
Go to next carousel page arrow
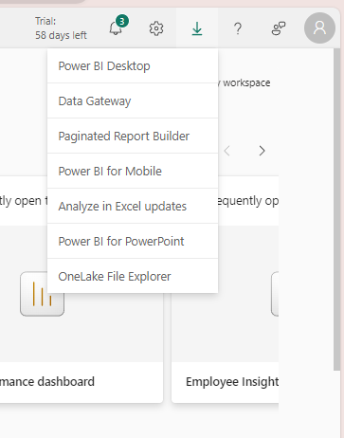coord(262,151)
